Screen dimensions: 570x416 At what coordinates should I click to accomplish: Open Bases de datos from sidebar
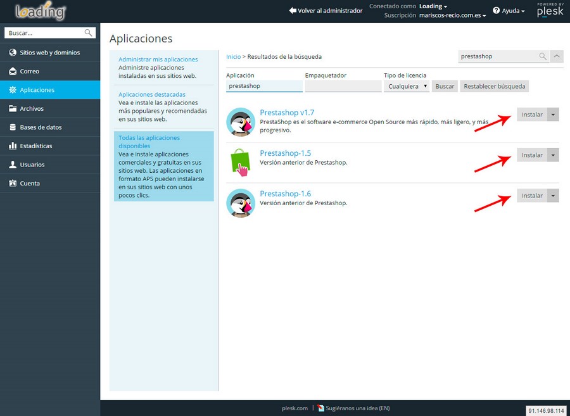(x=50, y=127)
